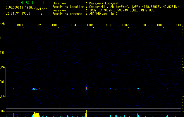Click the yellow intensity spike before 1901
Screen dimensions: 184x117
pos(13,113)
